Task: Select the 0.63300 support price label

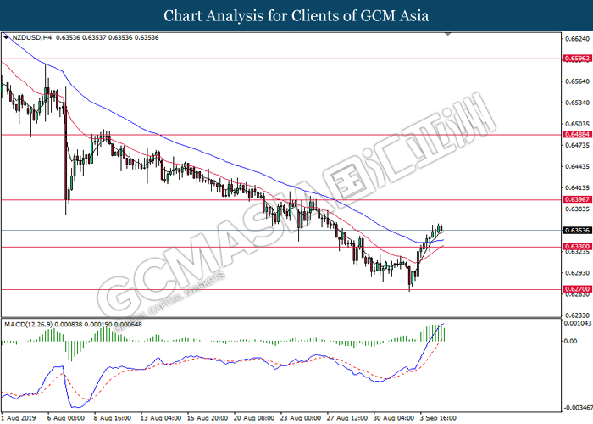Action: (x=576, y=247)
